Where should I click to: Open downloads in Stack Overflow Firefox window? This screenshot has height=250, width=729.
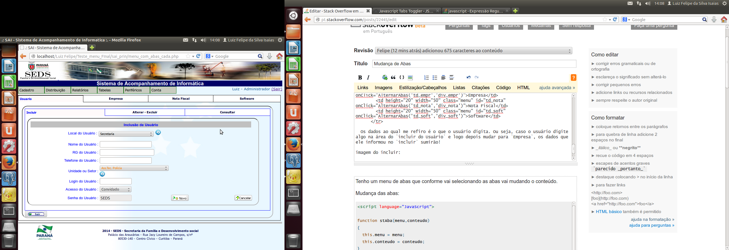[x=714, y=19]
